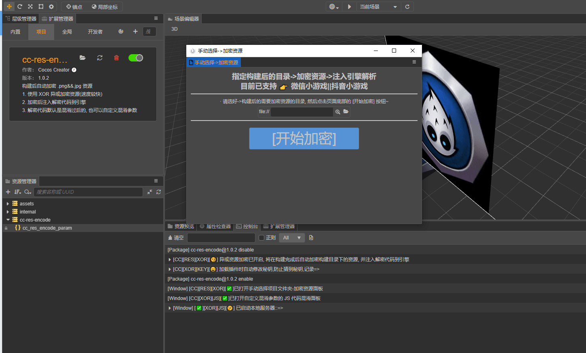
Task: Open the cc-res-encode extension folder
Action: pos(82,58)
